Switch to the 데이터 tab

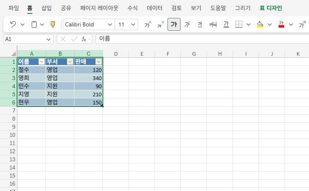(x=154, y=8)
